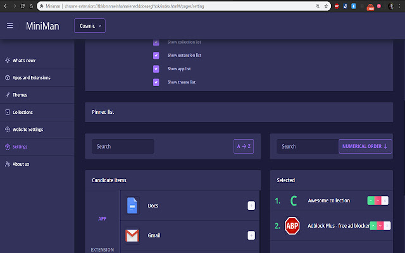Click the Docs app icon
Viewport: 405px width, 253px height.
point(132,206)
